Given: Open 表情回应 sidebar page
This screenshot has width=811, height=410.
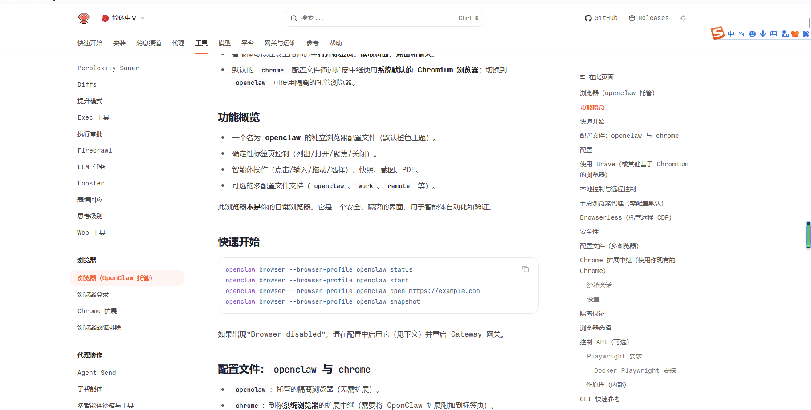Looking at the screenshot, I should pyautogui.click(x=90, y=200).
